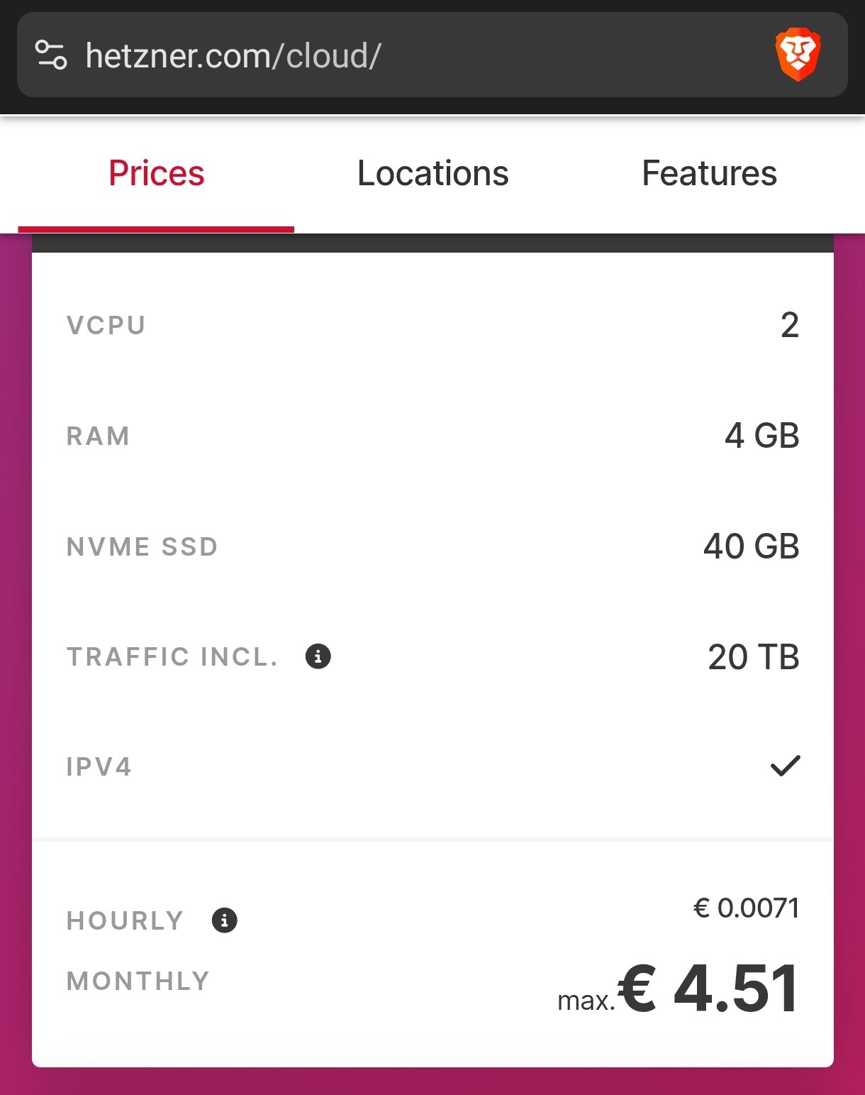Viewport: 865px width, 1095px height.
Task: Select the 40 GB NVMe SSD value
Action: coord(752,546)
